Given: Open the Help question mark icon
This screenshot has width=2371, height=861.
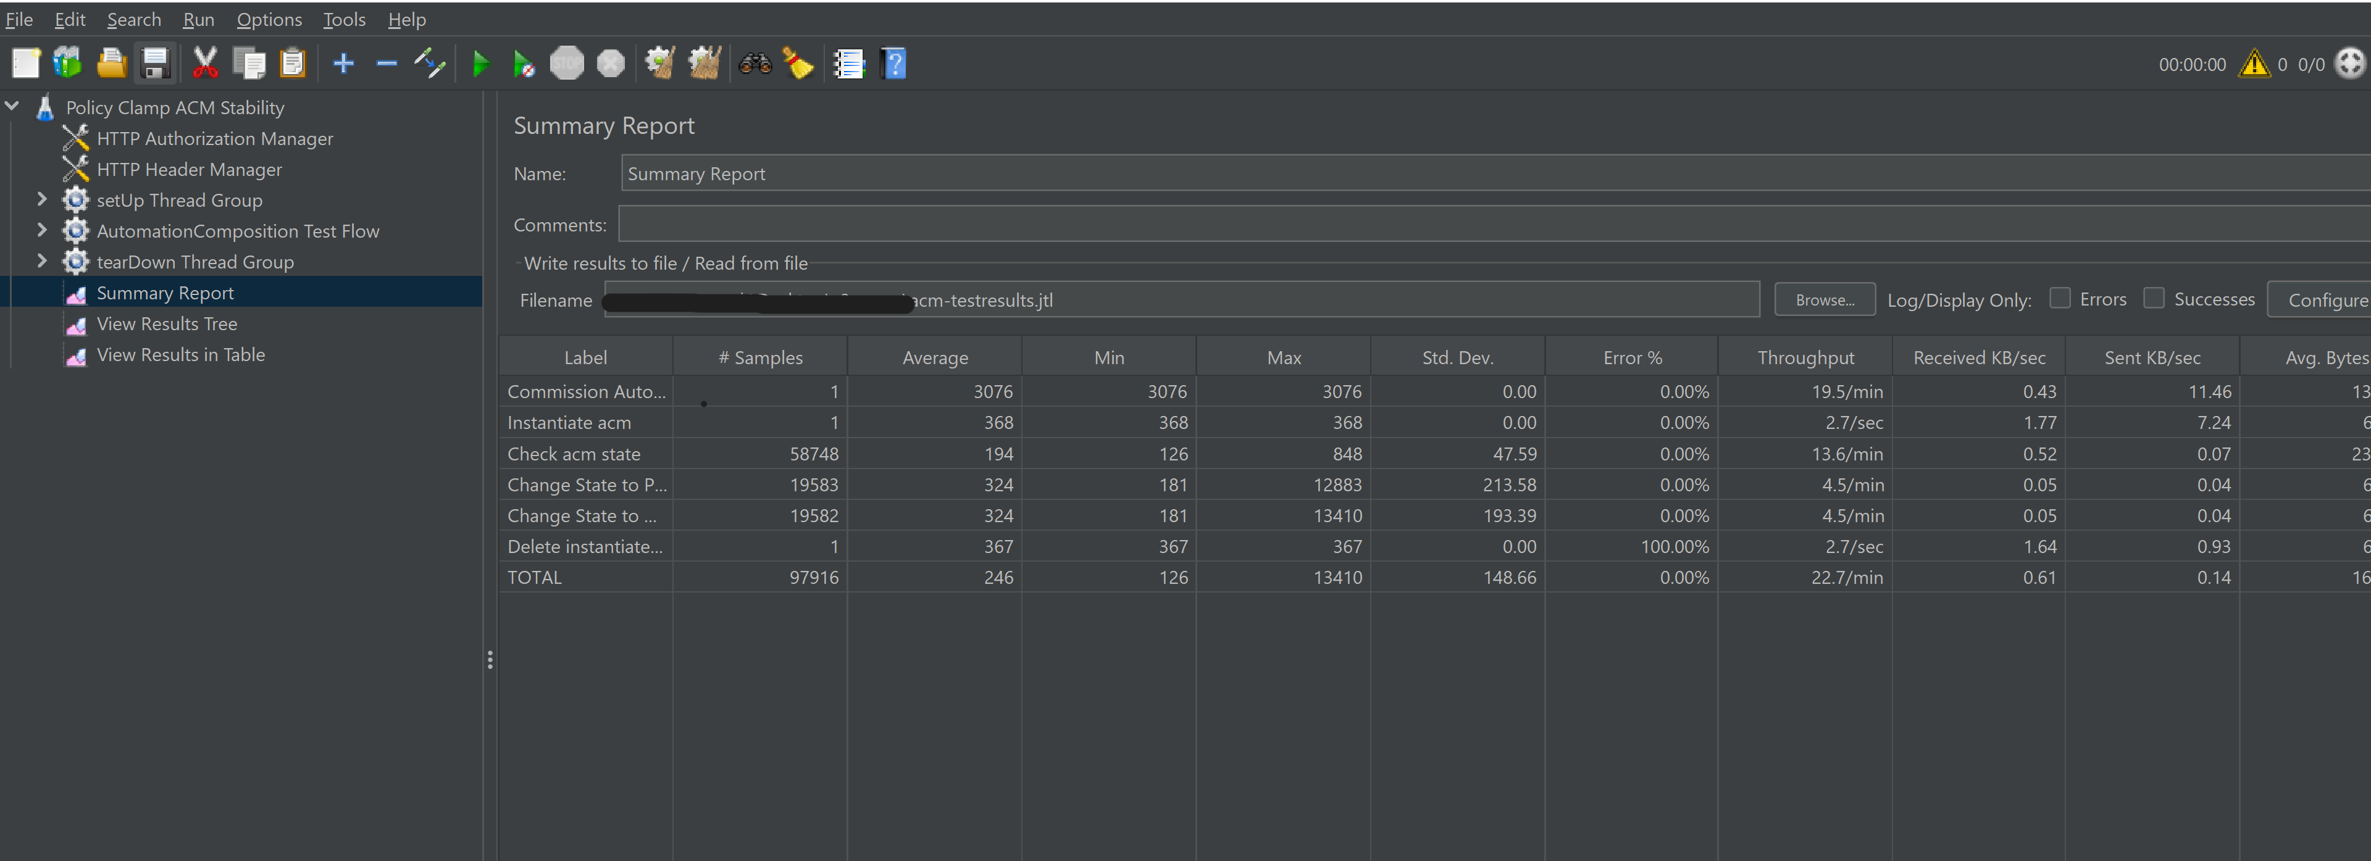Looking at the screenshot, I should [893, 64].
